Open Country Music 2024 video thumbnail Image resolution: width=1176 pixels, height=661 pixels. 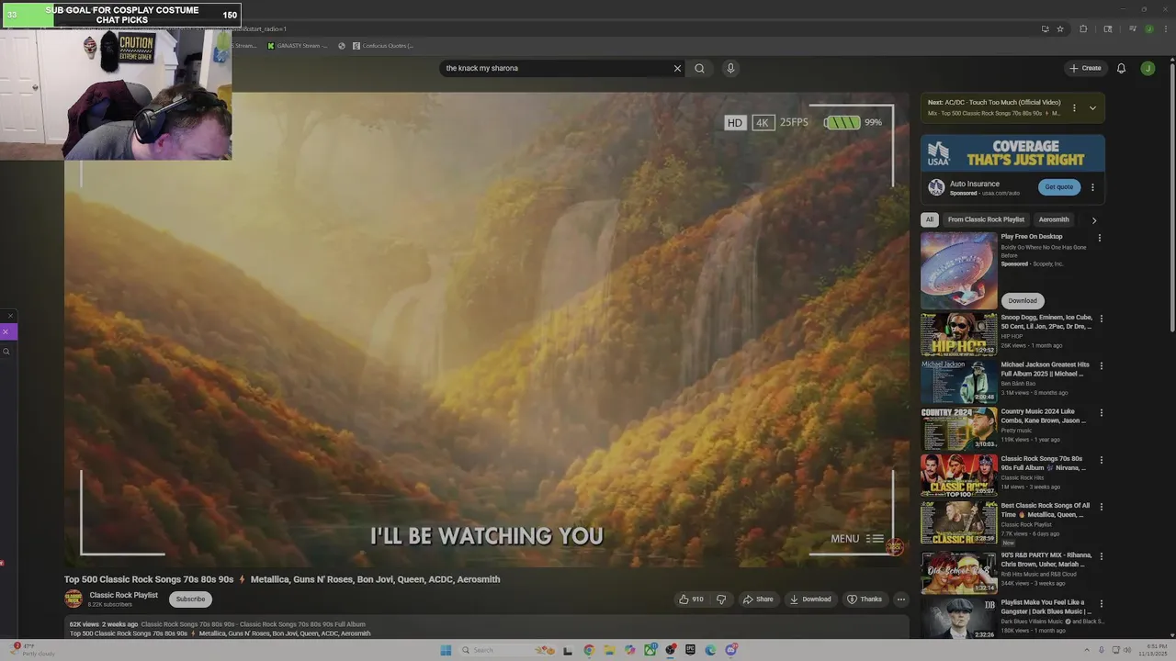[959, 428]
